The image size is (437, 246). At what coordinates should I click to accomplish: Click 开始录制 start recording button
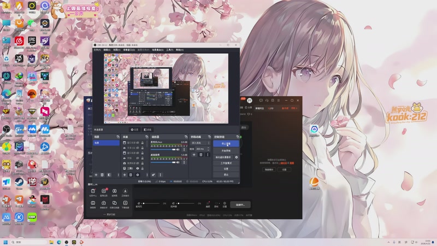(x=226, y=151)
